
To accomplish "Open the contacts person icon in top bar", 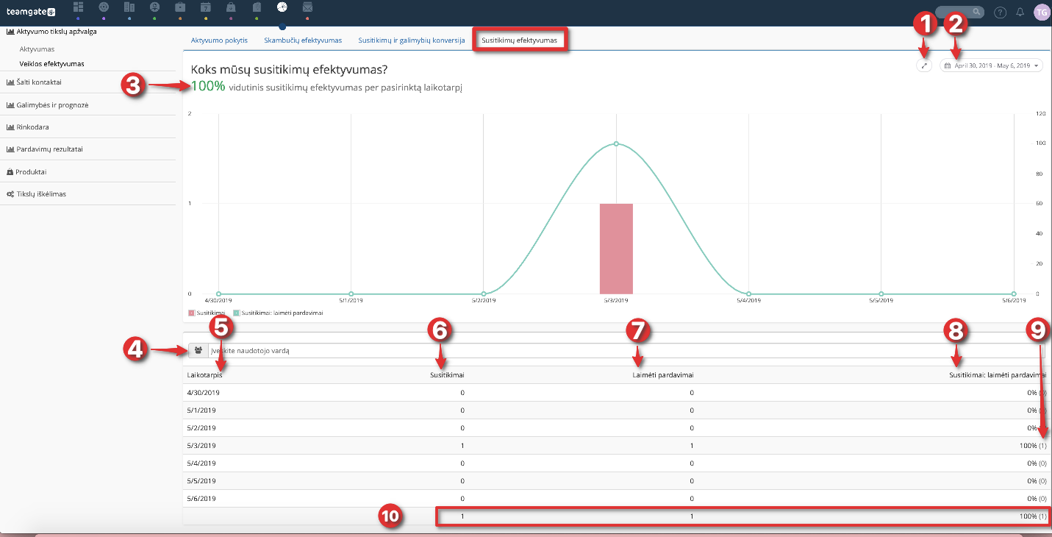I will click(x=154, y=7).
